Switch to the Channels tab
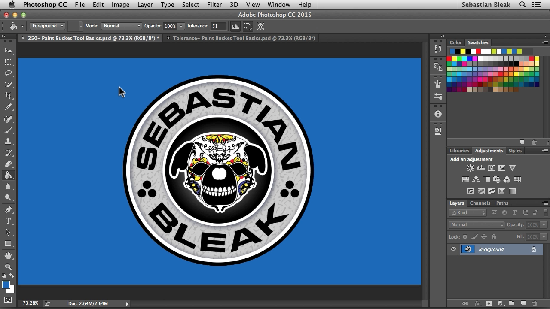The image size is (550, 309). [x=480, y=203]
